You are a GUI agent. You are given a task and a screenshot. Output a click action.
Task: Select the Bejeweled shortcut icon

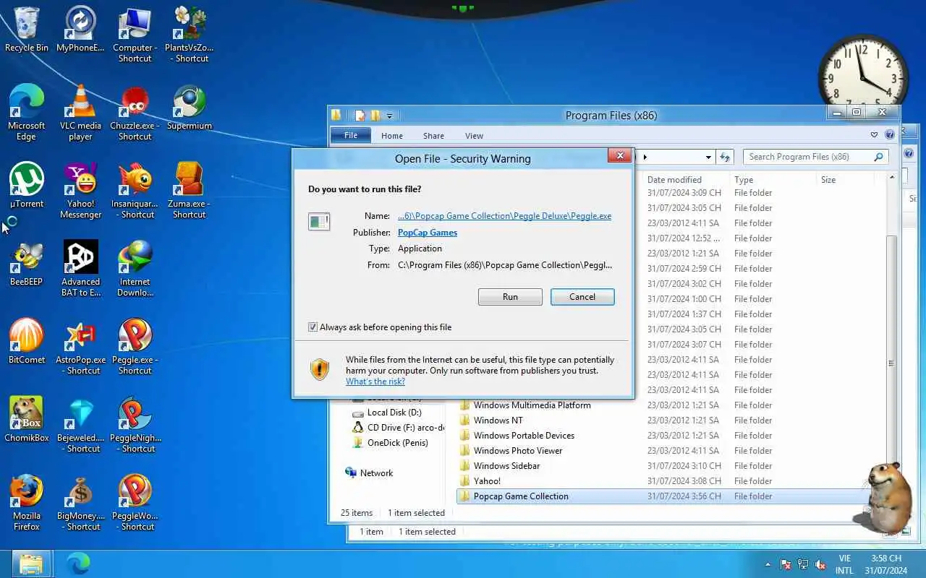pyautogui.click(x=80, y=425)
